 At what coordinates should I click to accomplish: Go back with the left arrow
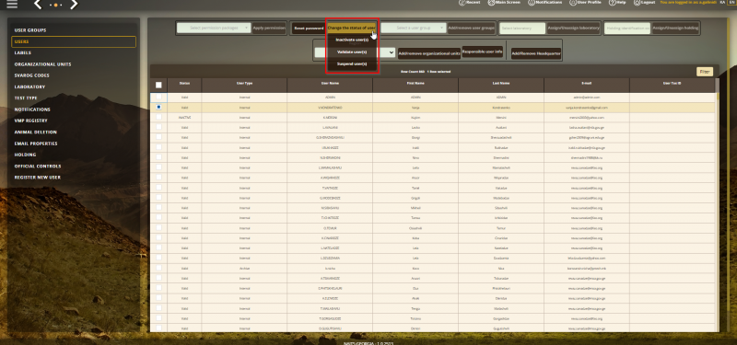point(38,5)
